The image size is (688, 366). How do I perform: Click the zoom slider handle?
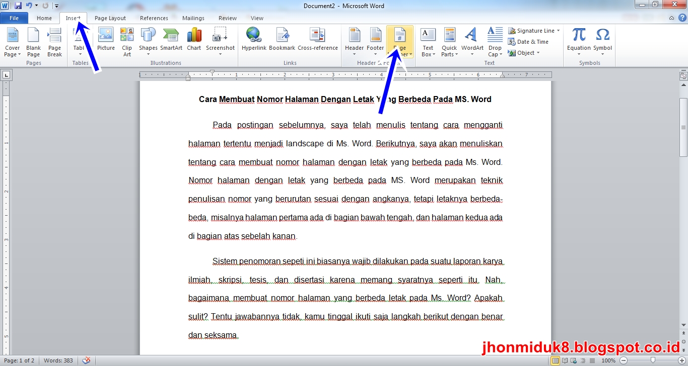point(653,360)
